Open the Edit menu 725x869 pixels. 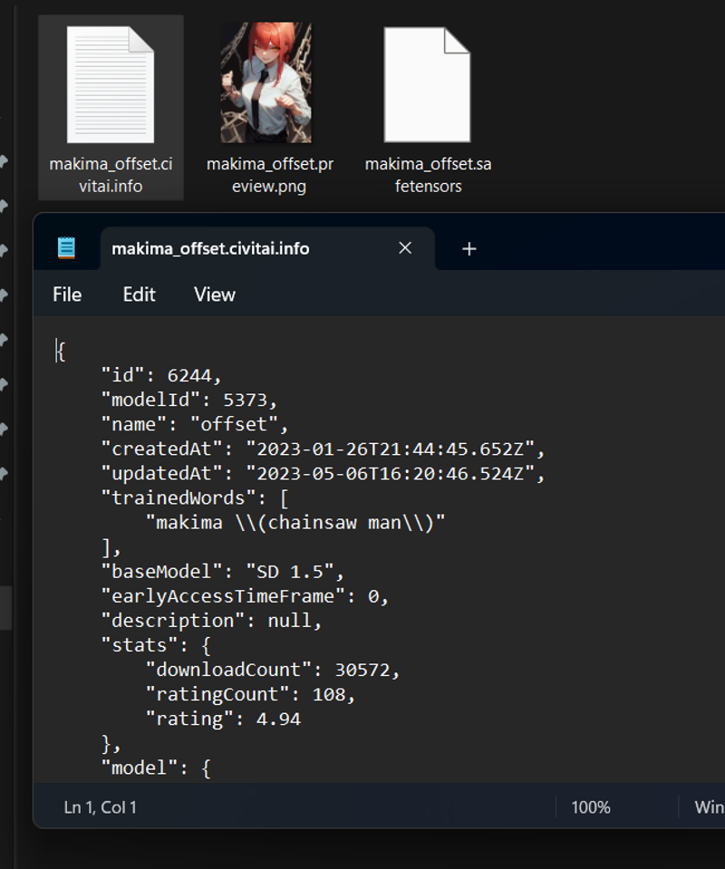pyautogui.click(x=140, y=294)
